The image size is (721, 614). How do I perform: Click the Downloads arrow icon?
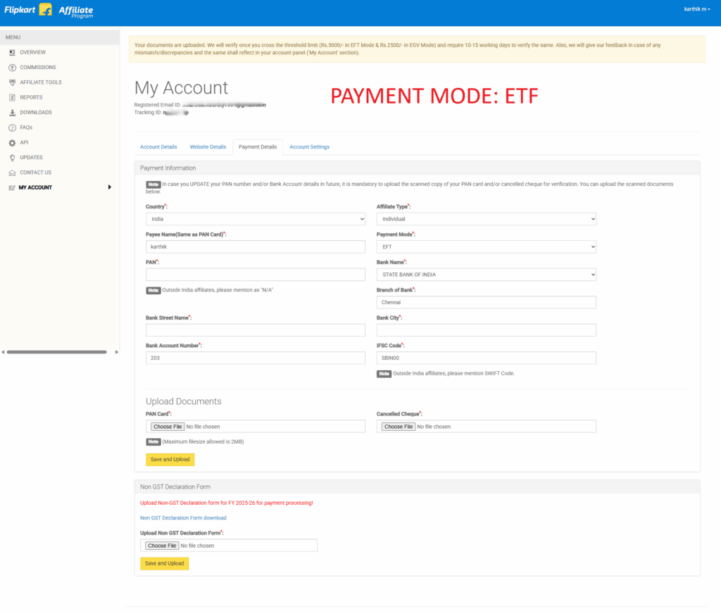click(13, 113)
